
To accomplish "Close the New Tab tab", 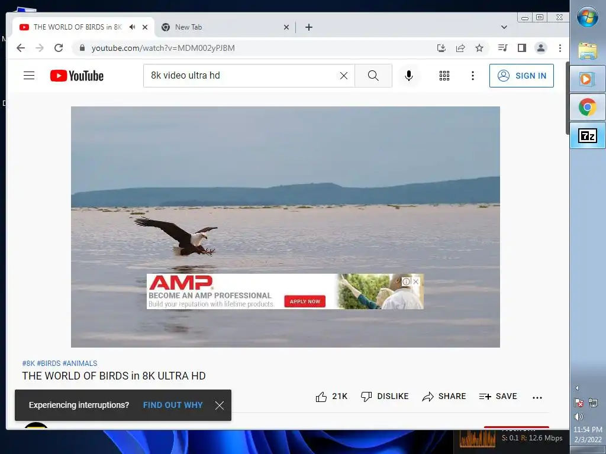I will coord(286,27).
